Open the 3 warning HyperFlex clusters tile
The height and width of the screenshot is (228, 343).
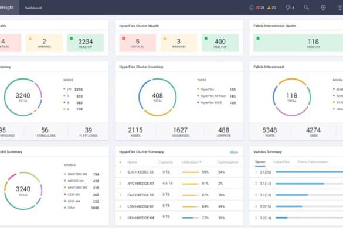click(x=179, y=43)
